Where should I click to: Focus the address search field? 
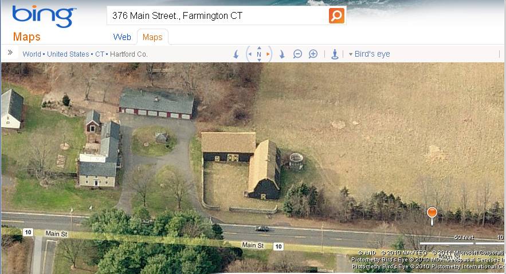(x=218, y=15)
